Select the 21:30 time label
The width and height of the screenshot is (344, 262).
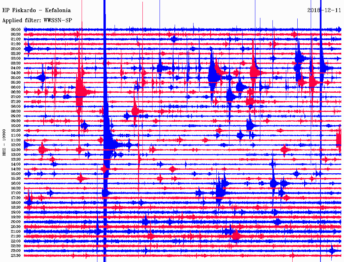[16, 236]
